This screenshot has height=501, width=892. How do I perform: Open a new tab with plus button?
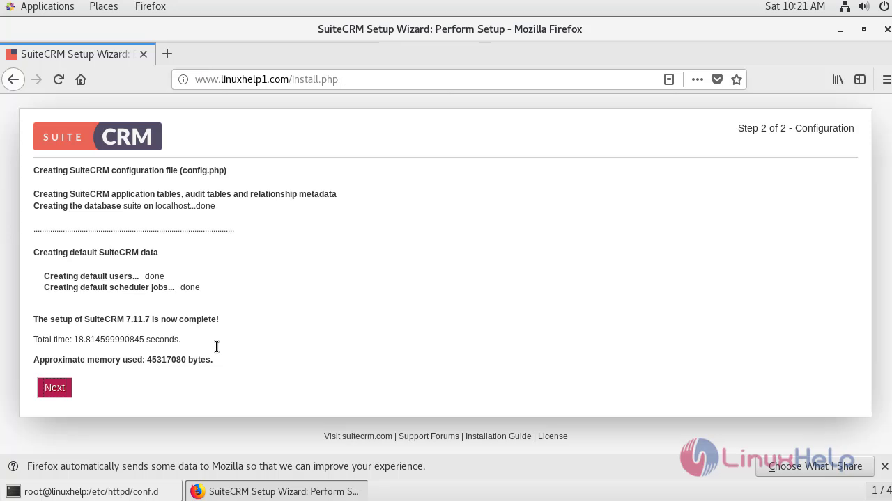coord(167,54)
